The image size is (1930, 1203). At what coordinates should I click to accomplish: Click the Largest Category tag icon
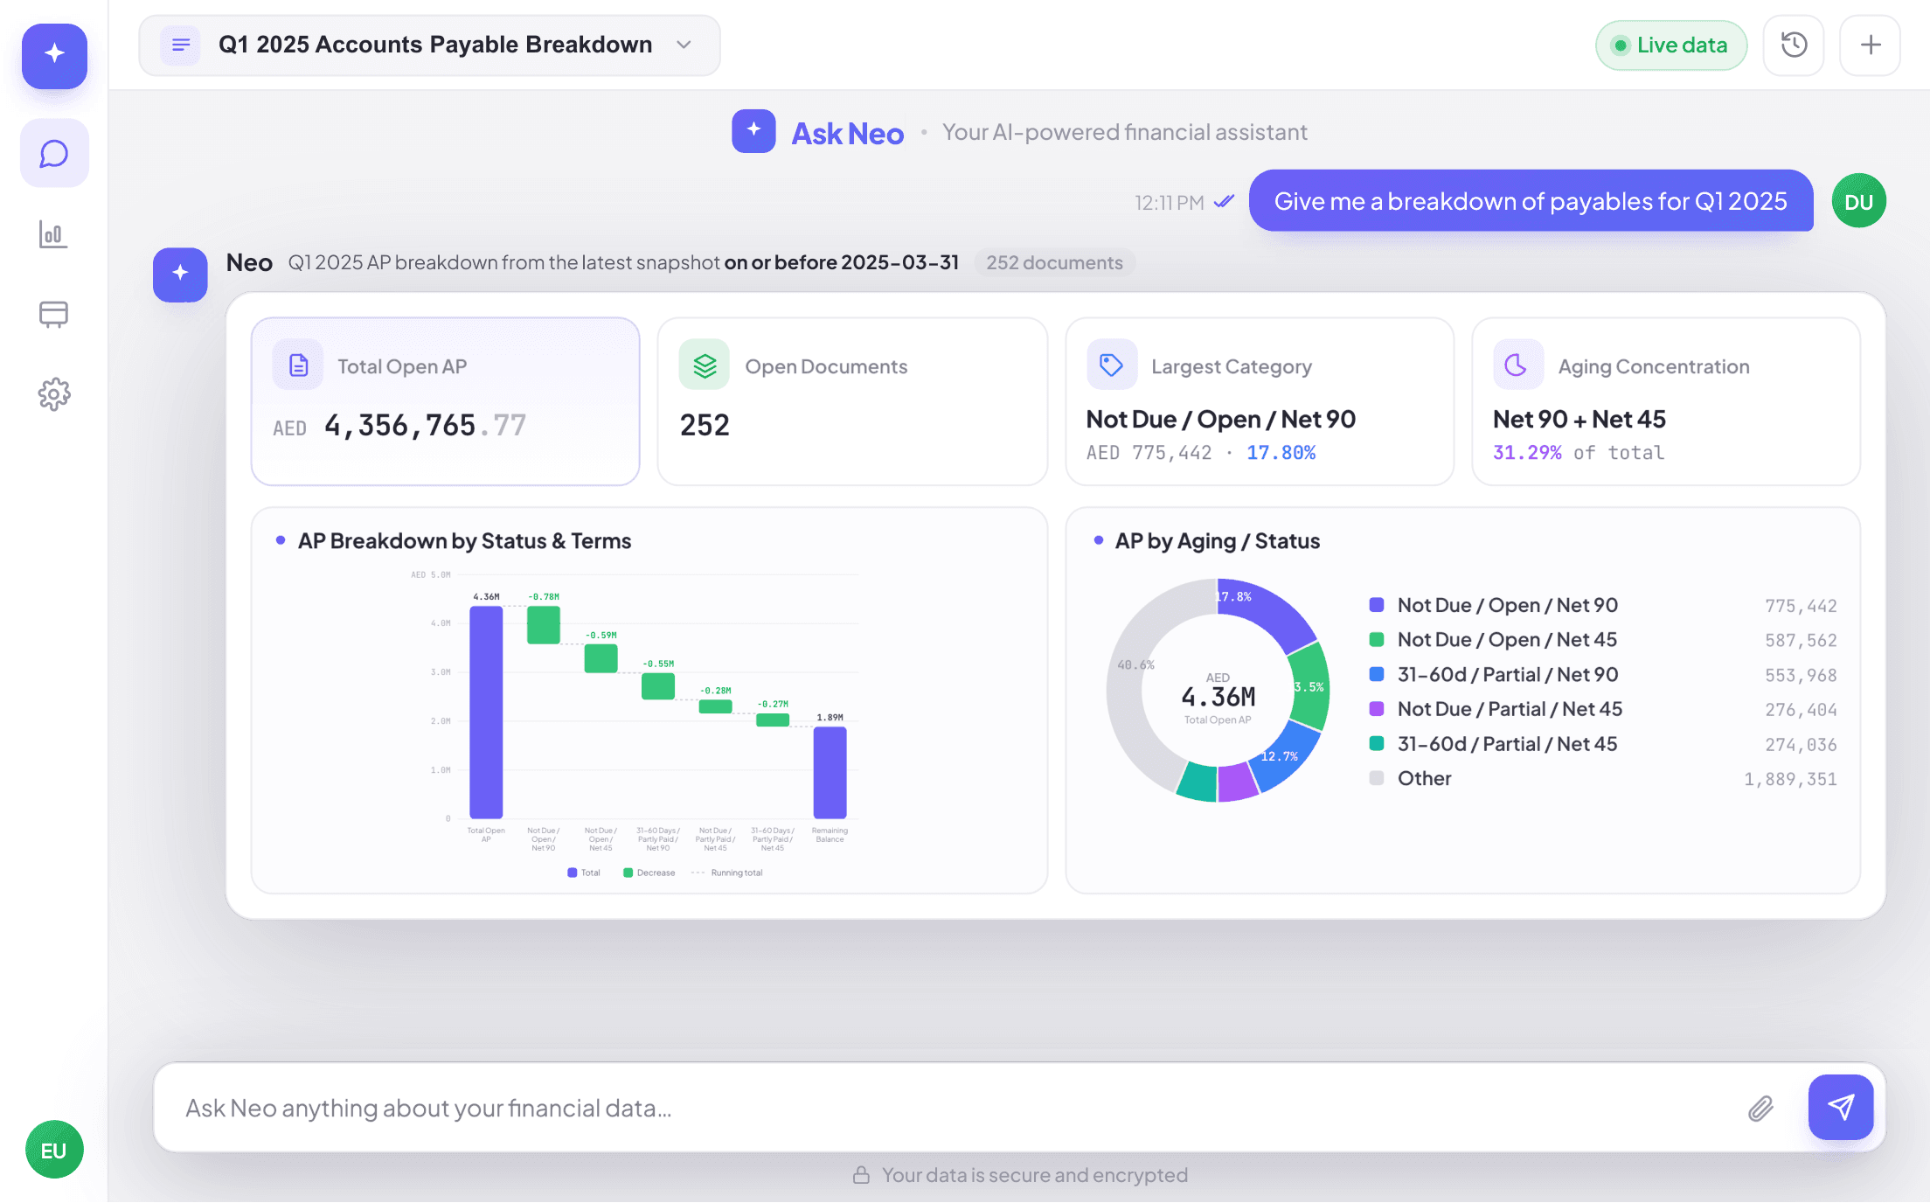click(x=1112, y=365)
